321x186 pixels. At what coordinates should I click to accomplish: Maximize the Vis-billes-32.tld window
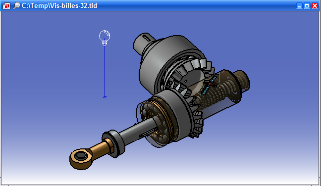307,6
